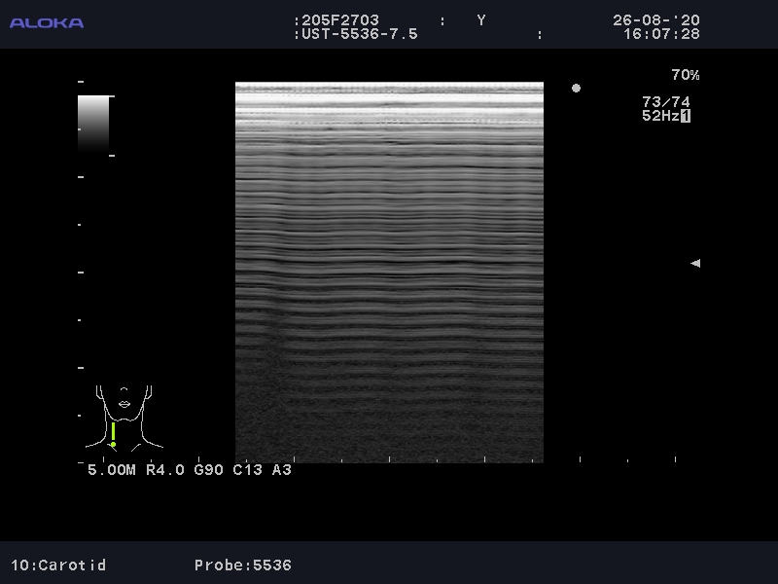Viewport: 778px width, 584px height.
Task: Click the neck body mark pictogram
Action: click(124, 416)
